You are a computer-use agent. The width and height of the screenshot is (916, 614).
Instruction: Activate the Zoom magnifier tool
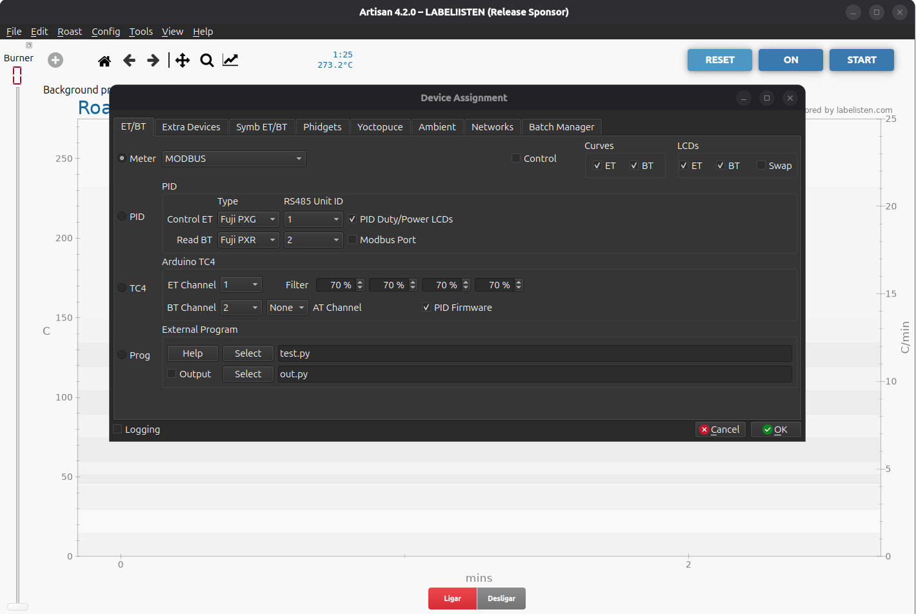click(206, 61)
